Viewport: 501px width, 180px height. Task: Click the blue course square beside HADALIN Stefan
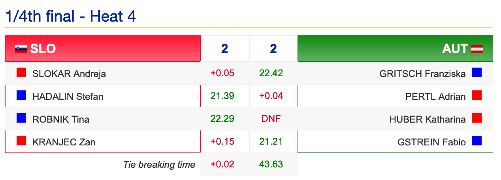pyautogui.click(x=21, y=95)
